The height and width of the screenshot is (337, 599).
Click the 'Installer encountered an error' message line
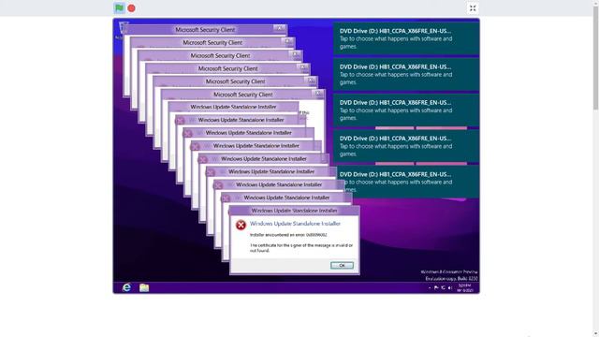coord(288,235)
